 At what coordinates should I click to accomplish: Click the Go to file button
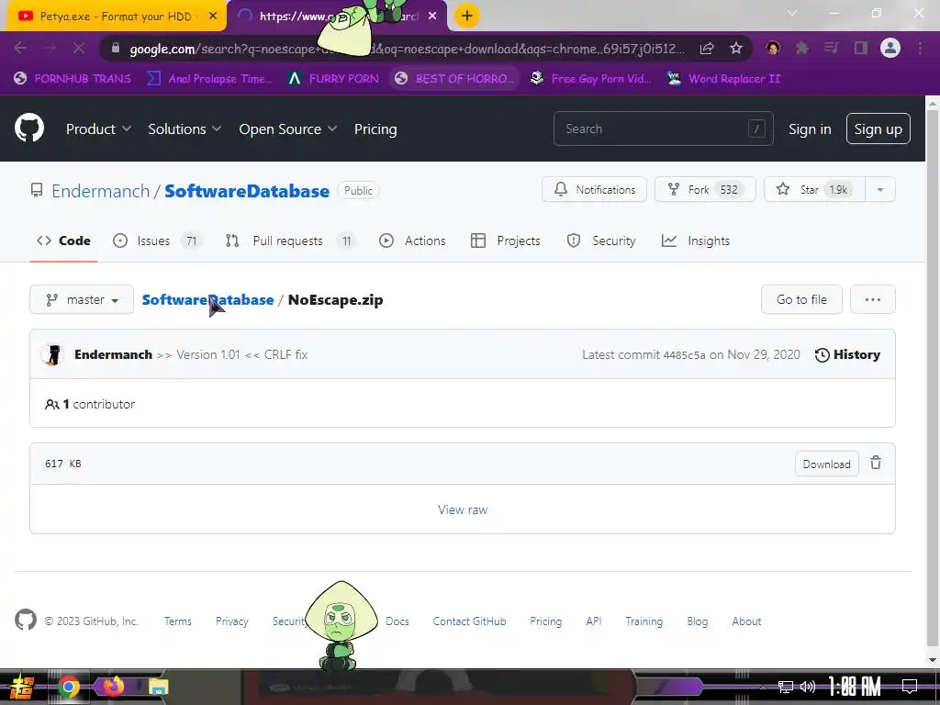click(801, 299)
